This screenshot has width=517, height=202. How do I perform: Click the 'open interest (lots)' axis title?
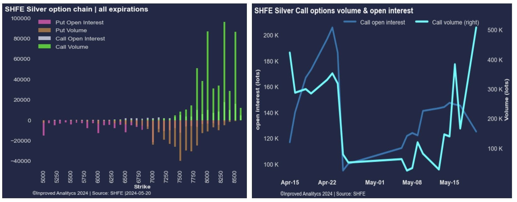click(258, 100)
